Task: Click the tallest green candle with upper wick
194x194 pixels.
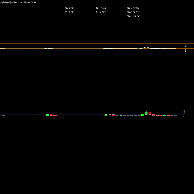Action: pos(146,113)
